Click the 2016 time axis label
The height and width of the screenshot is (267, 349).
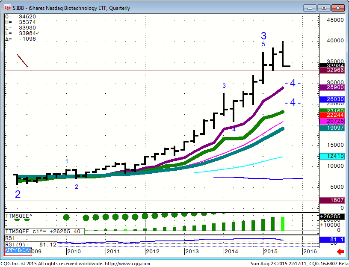tap(310, 252)
